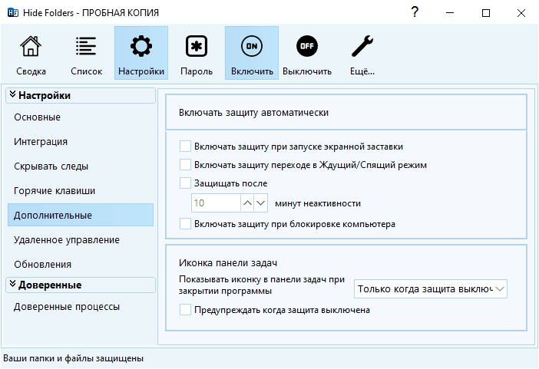Open Горячие клавиши settings

(81, 191)
